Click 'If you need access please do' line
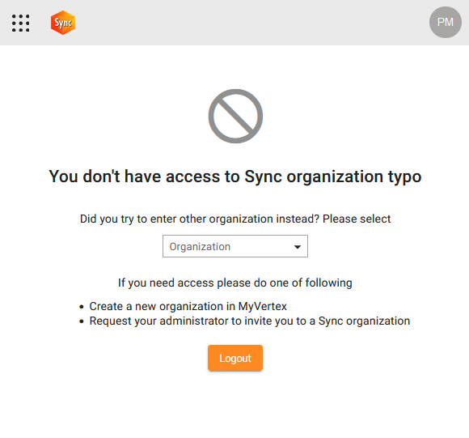Viewport: 469px width, 438px height. (234, 283)
